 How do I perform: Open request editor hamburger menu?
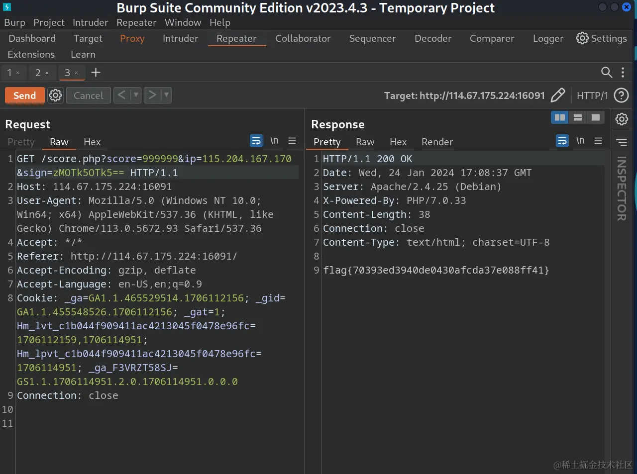click(x=292, y=141)
